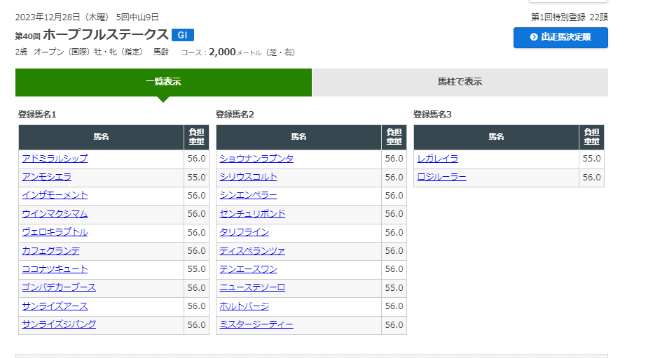660x358 pixels.
Task: Click weight 55.0 in ココナツキュート row
Action: point(197,269)
